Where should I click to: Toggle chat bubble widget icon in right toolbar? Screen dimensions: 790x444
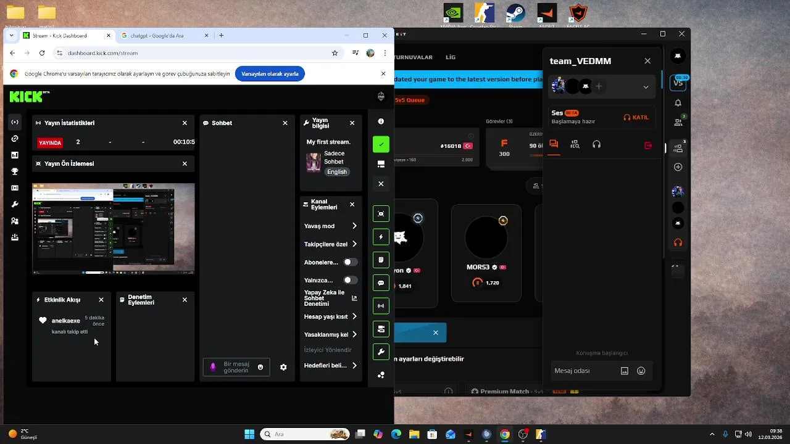[381, 283]
